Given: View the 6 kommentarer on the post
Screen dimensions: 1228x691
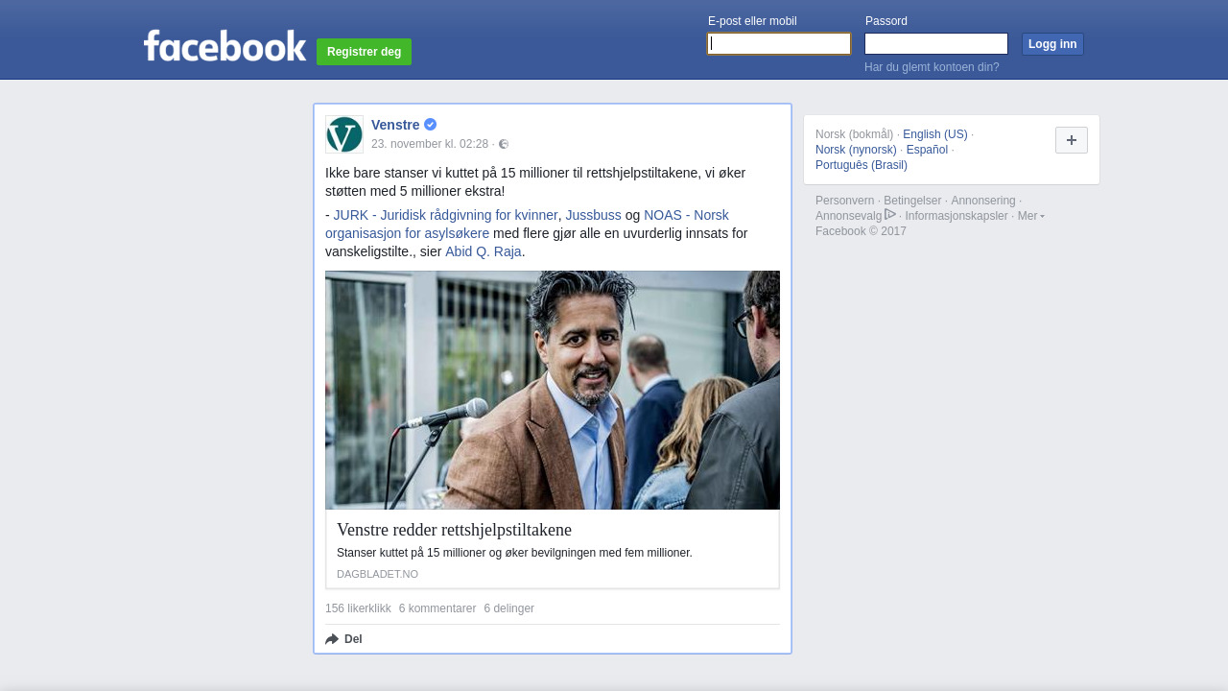Looking at the screenshot, I should click(x=437, y=608).
